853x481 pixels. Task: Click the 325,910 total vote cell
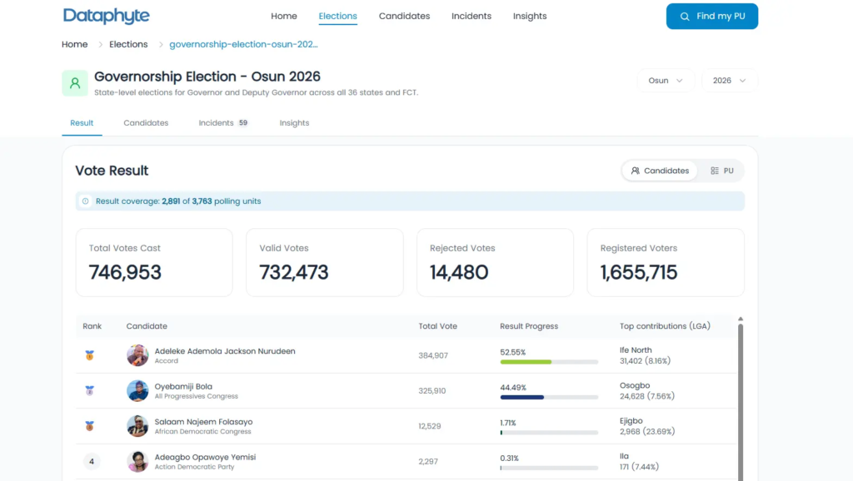pos(432,391)
